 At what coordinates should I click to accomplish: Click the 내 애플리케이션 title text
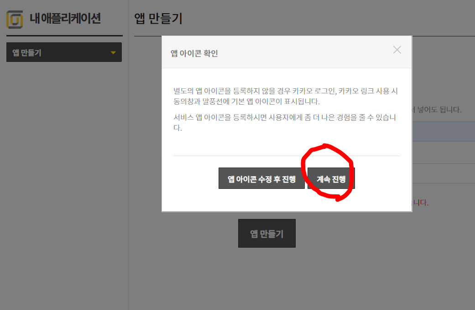point(65,18)
